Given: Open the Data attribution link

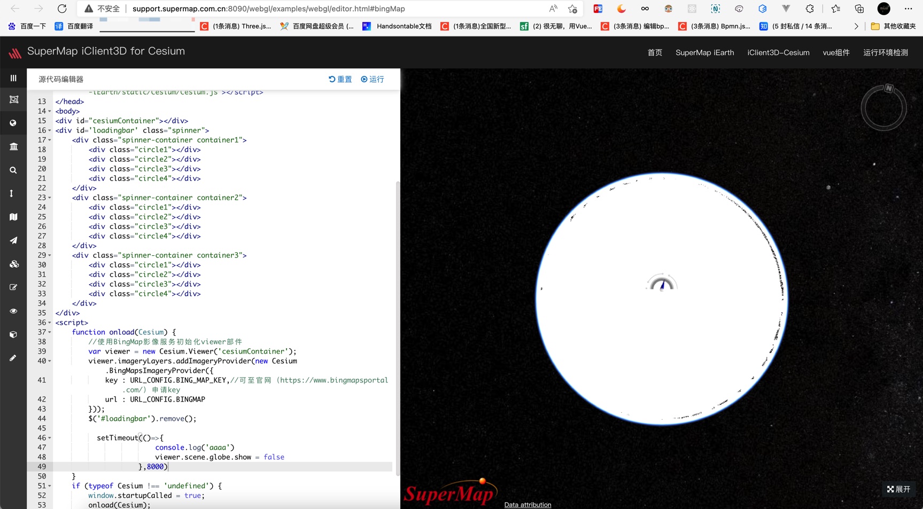Looking at the screenshot, I should [528, 505].
